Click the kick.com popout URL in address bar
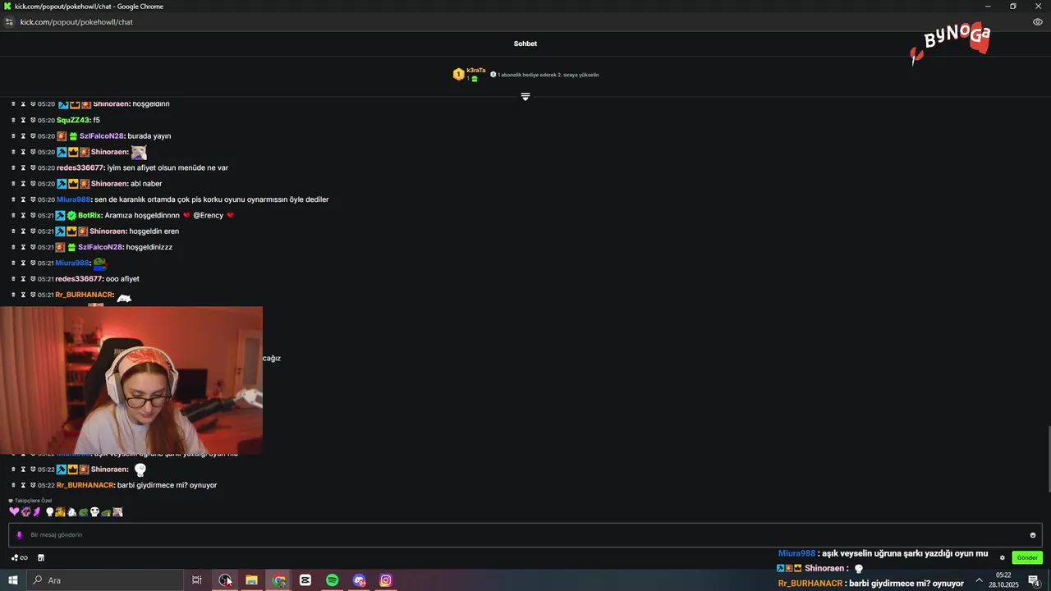Image resolution: width=1051 pixels, height=591 pixels. click(76, 22)
